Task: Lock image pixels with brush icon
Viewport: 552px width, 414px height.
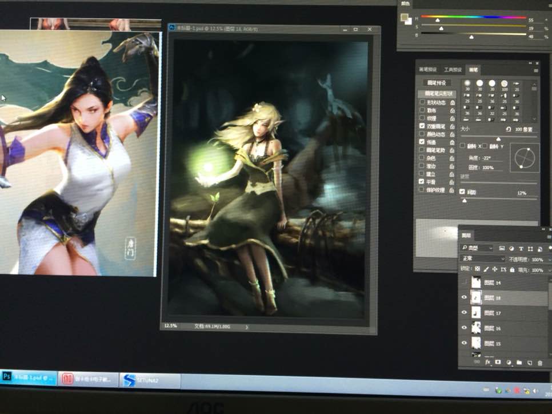Action: (486, 269)
